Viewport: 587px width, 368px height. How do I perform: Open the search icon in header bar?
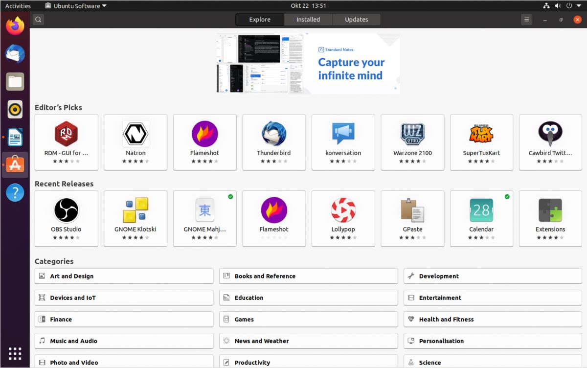38,20
